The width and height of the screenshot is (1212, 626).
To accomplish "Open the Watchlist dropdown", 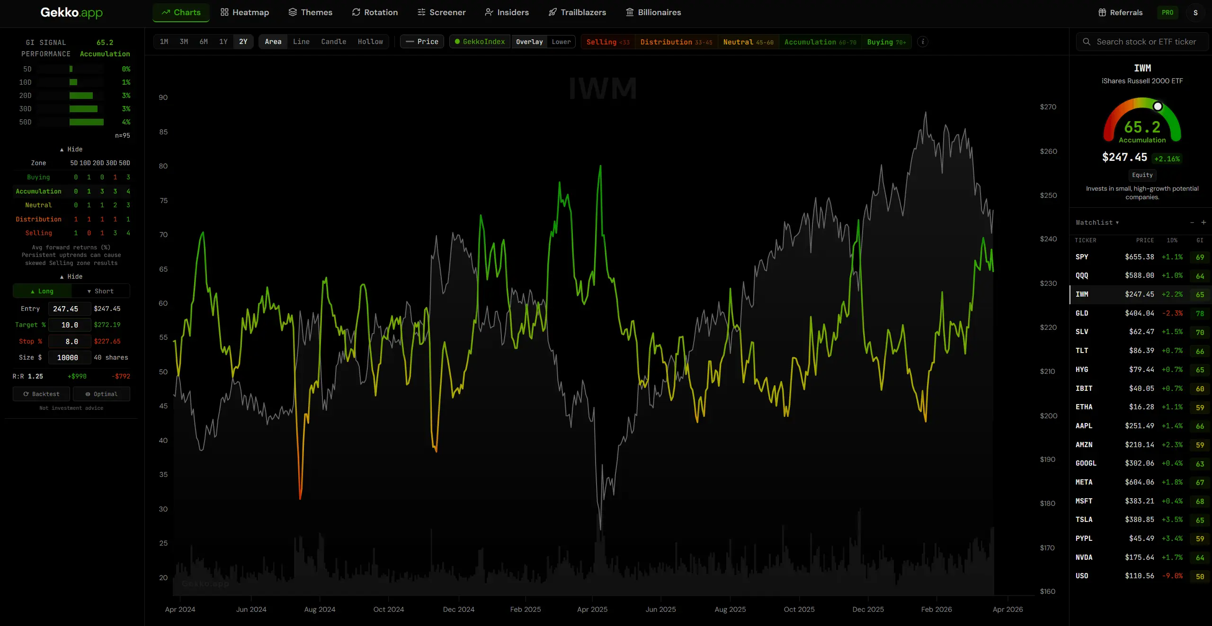I will (x=1097, y=222).
